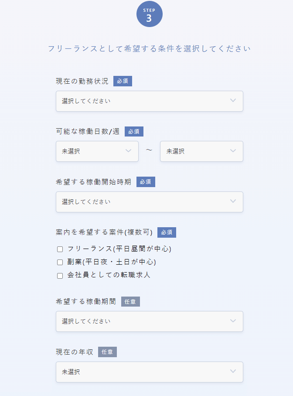Check the フリーランス(平日昼間が中心) checkbox
The width and height of the screenshot is (293, 396).
(x=60, y=249)
